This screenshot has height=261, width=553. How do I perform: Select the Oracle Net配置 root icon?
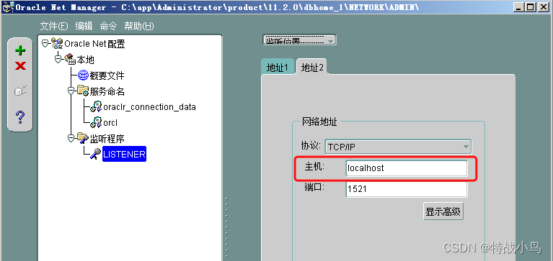[x=57, y=44]
